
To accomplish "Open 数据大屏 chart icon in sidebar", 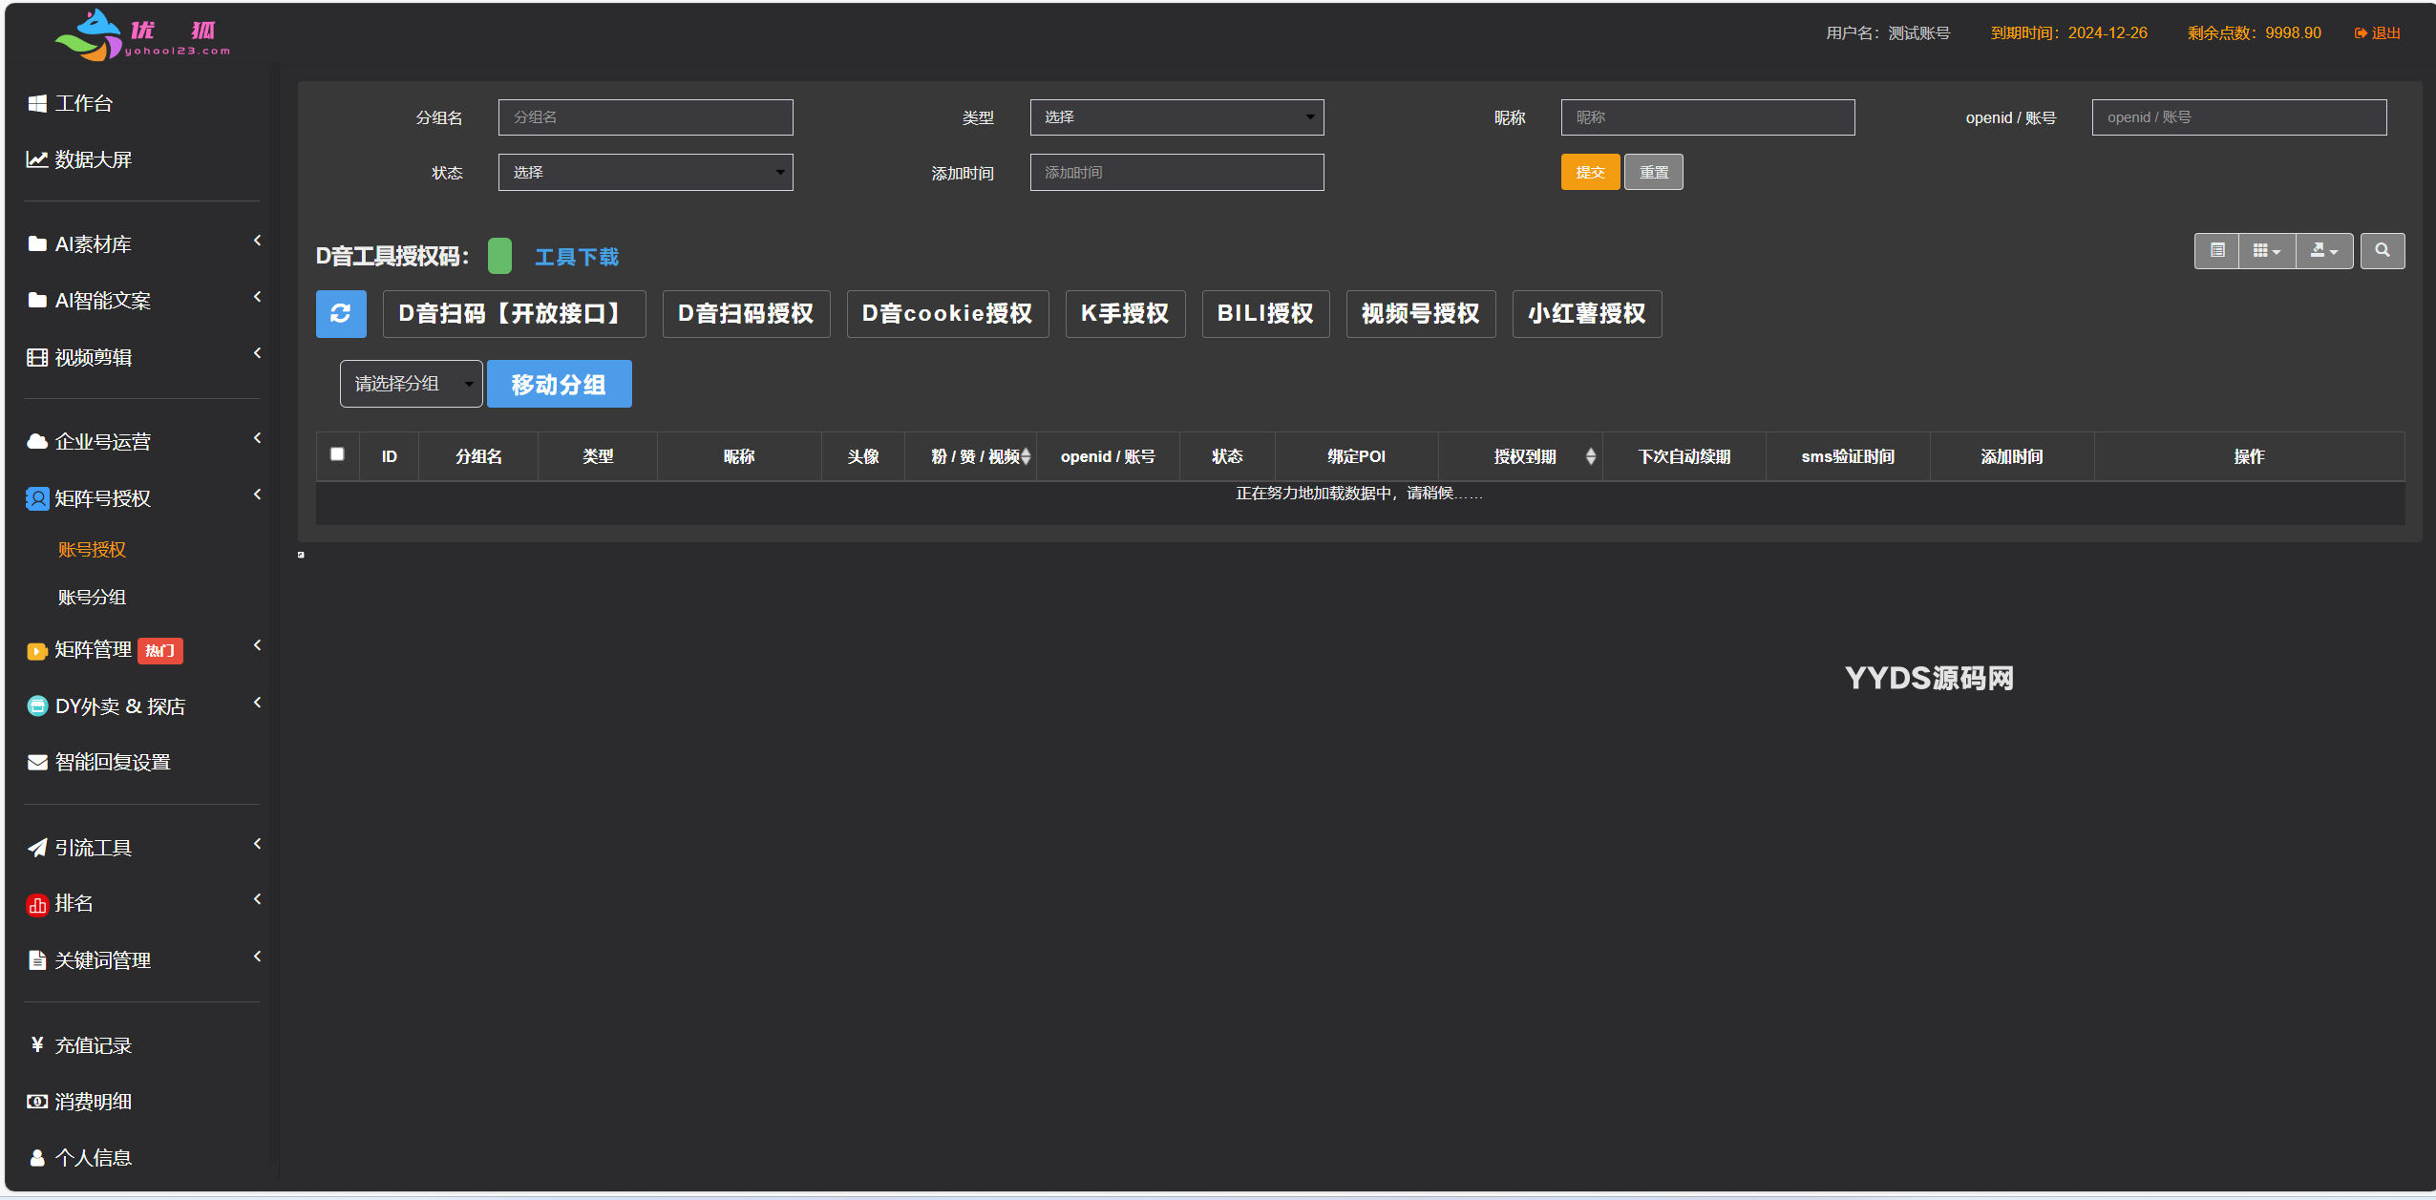I will pos(37,159).
